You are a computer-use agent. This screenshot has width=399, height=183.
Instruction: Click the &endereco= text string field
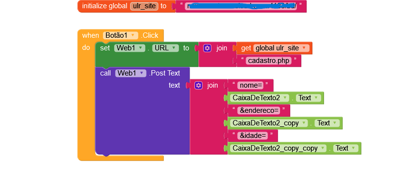pyautogui.click(x=259, y=110)
